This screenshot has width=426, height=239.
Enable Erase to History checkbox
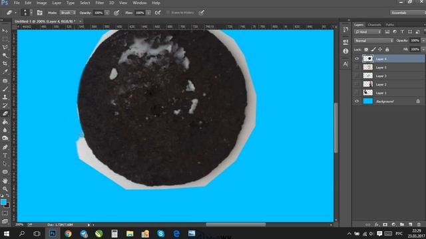tap(168, 13)
